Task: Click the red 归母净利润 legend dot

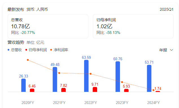Action: pyautogui.click(x=26, y=50)
